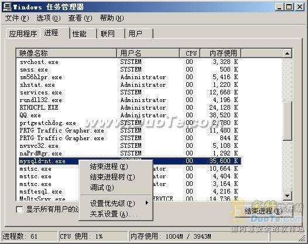Click the scrollbar down arrow
Screen dimensions: 308x244
(287, 195)
